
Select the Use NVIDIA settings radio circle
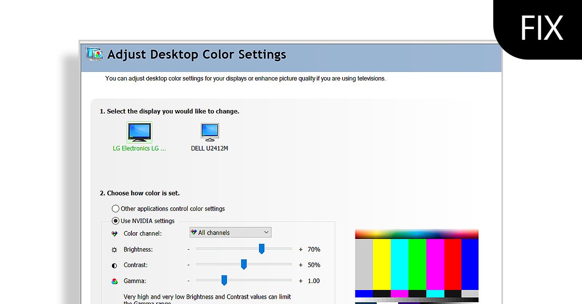115,221
